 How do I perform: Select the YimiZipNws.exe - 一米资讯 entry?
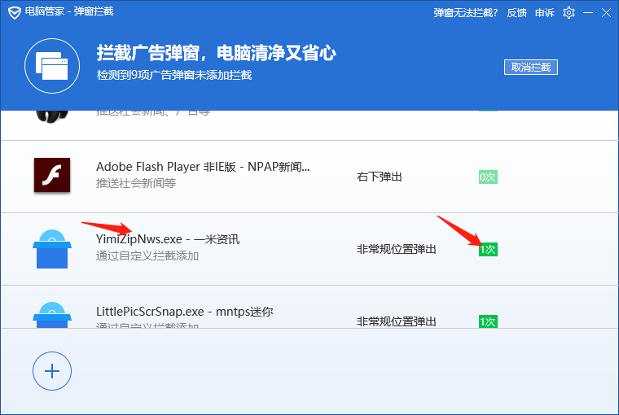tap(168, 239)
